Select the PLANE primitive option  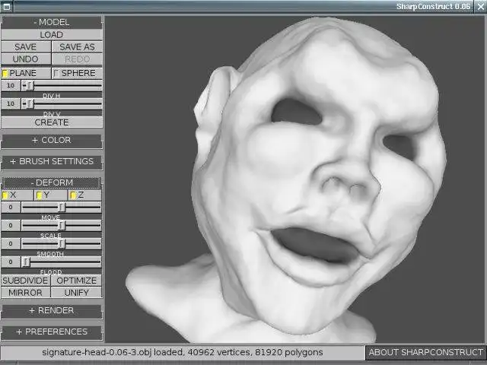[x=26, y=73]
